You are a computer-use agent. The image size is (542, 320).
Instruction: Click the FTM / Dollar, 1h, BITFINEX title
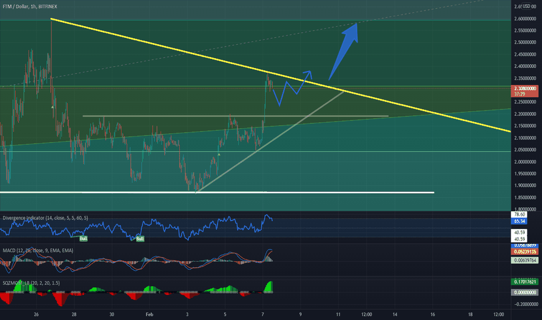30,6
